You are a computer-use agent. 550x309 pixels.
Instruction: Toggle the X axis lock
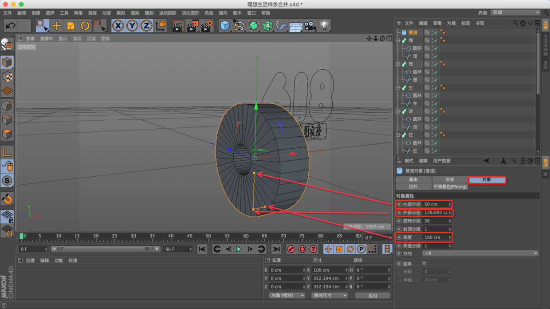[118, 26]
